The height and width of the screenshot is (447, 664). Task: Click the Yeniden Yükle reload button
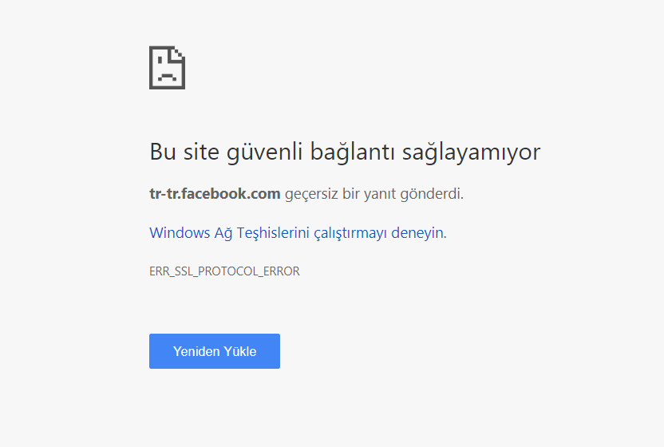tap(214, 351)
